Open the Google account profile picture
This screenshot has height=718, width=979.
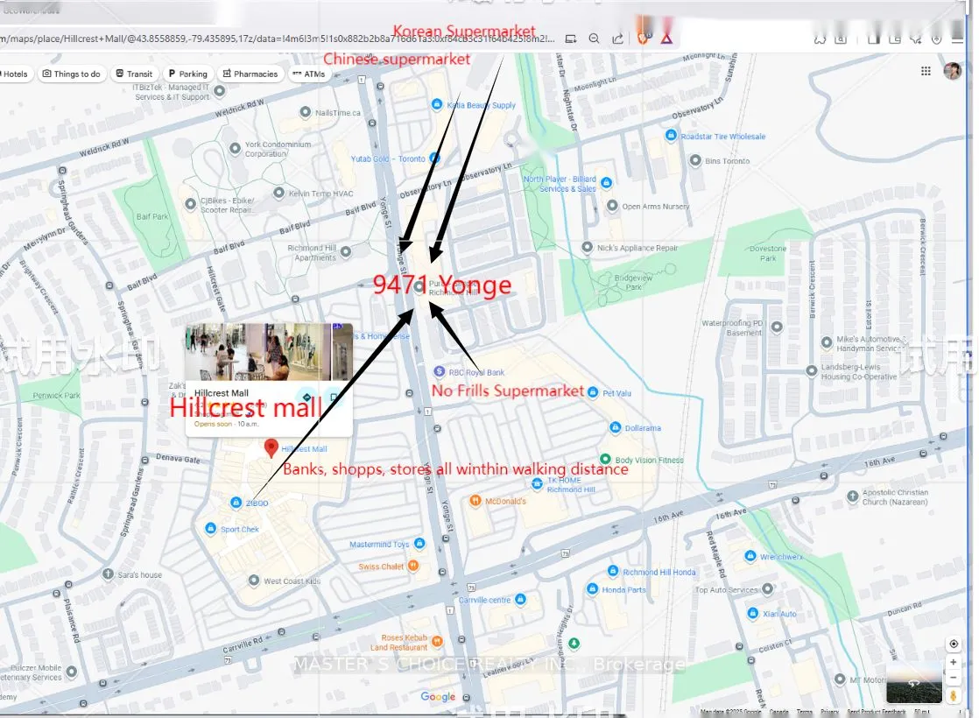point(952,71)
